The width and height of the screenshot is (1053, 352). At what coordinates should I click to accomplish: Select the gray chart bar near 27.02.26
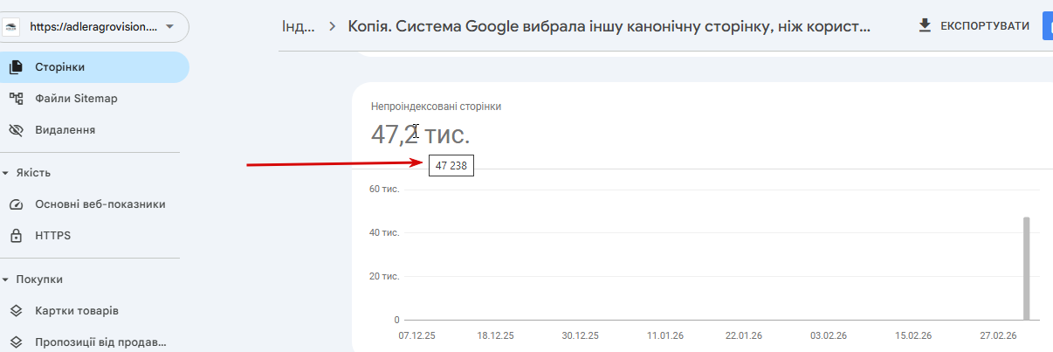tap(1027, 268)
